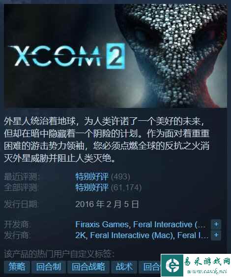231x277 pixels.
Task: Click the game description paragraph
Action: click(x=107, y=140)
